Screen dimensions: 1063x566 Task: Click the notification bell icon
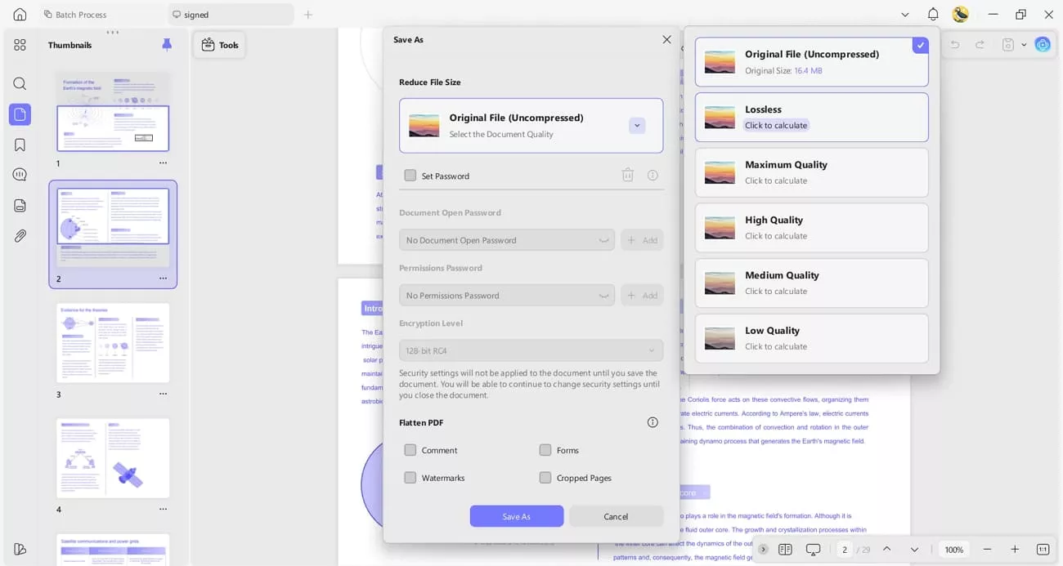[x=932, y=14]
